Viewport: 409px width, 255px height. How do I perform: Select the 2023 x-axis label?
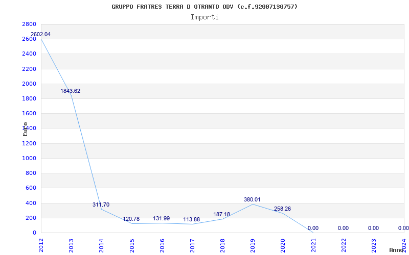[x=374, y=245]
